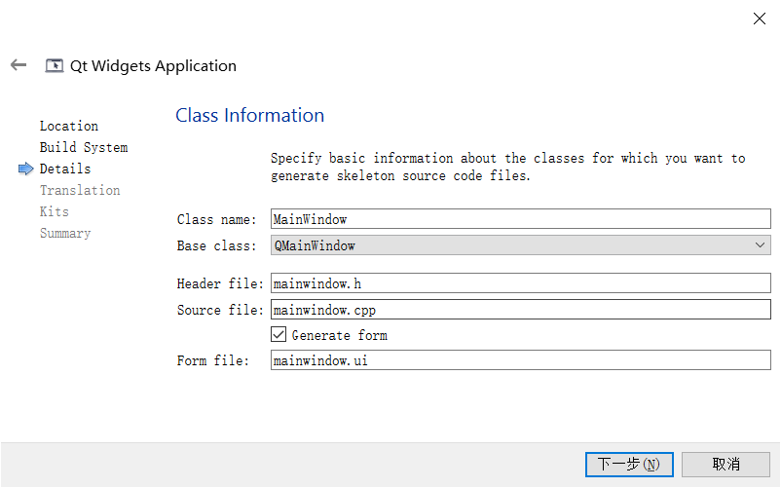Click the 取消 cancel button

click(x=725, y=465)
